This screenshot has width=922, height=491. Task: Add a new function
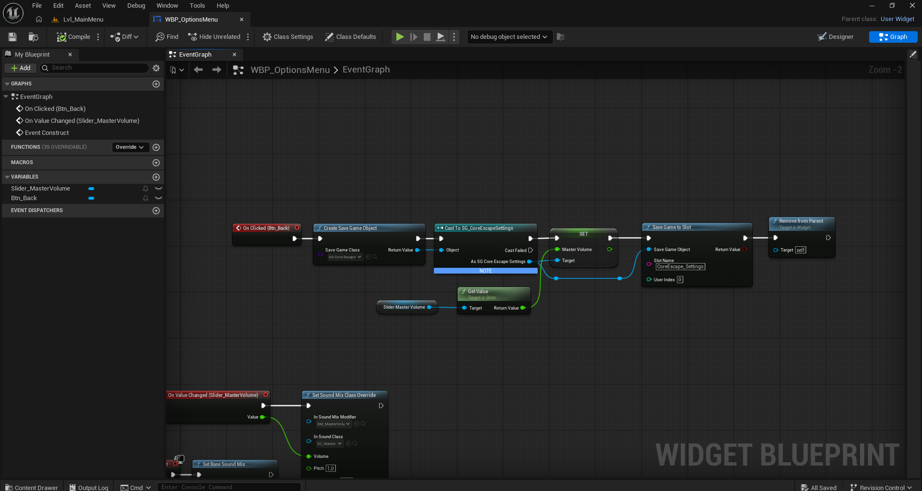tap(156, 147)
